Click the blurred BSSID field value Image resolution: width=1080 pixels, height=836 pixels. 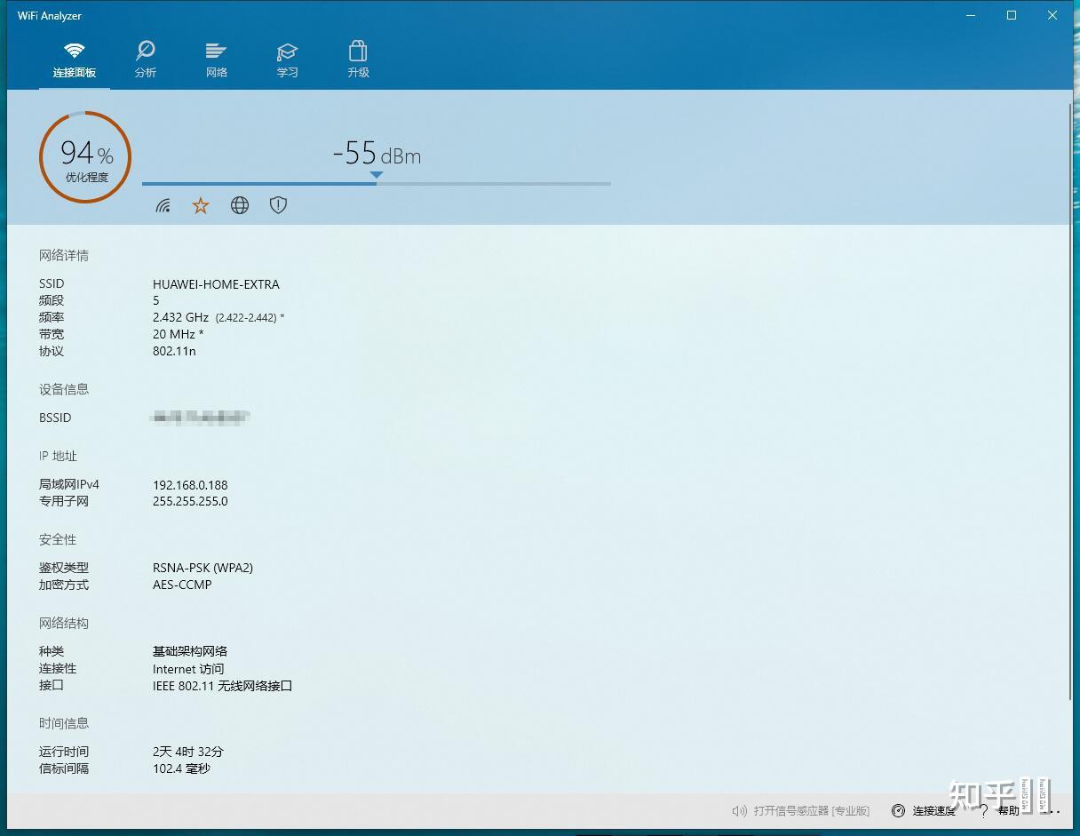coord(201,416)
